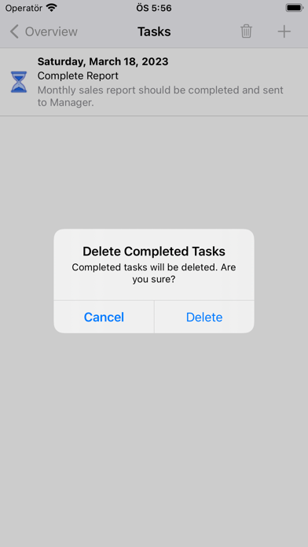Tap the empty gray area below the alert
The width and height of the screenshot is (308, 547).
[x=154, y=439]
